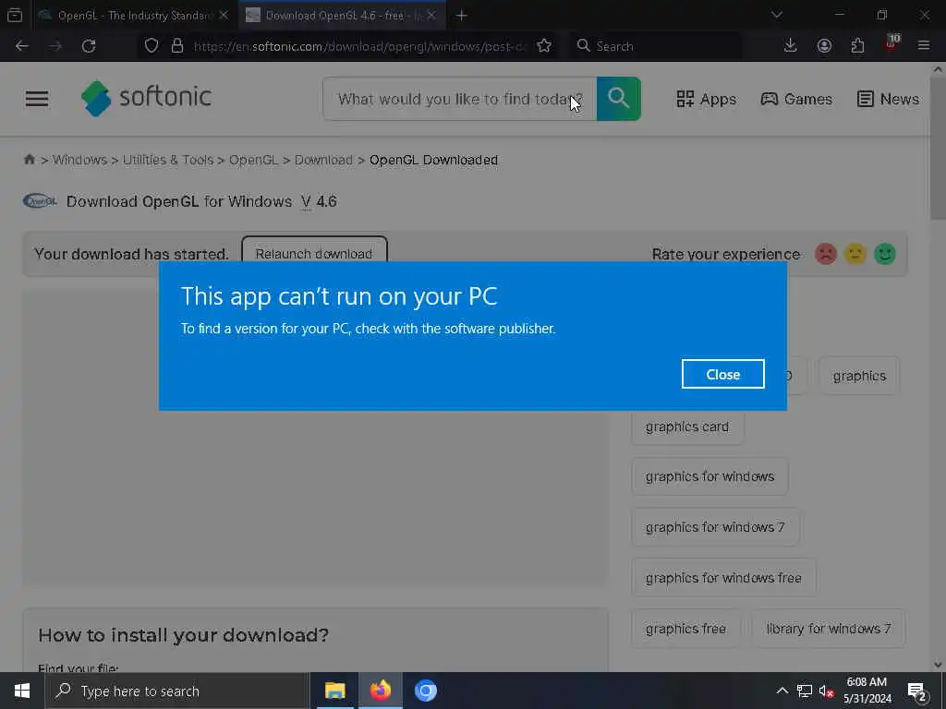Select the graphics for windows 7 tag

pos(715,527)
